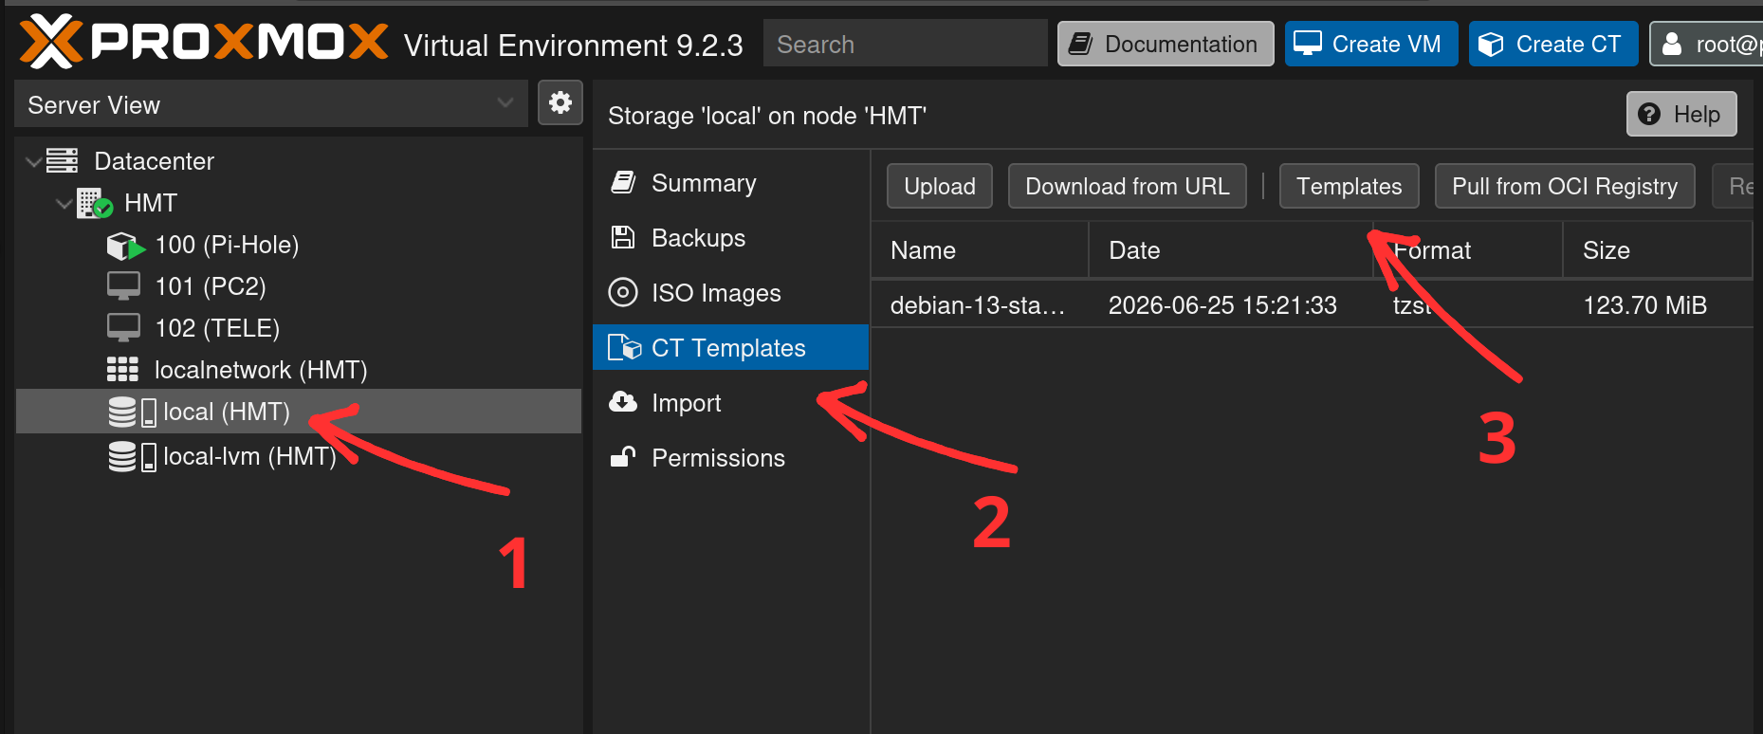
Task: Select 102 (TELE) in the tree
Action: tap(299, 328)
